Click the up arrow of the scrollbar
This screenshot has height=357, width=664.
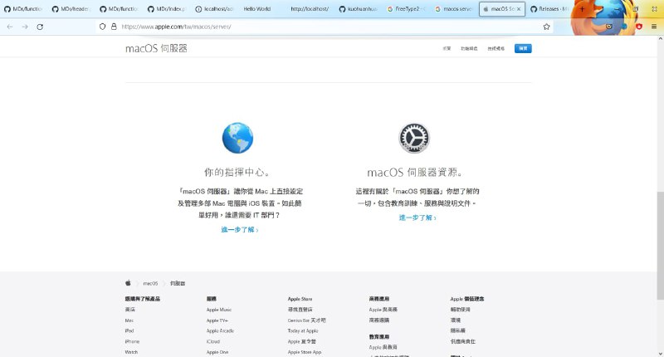tap(660, 38)
